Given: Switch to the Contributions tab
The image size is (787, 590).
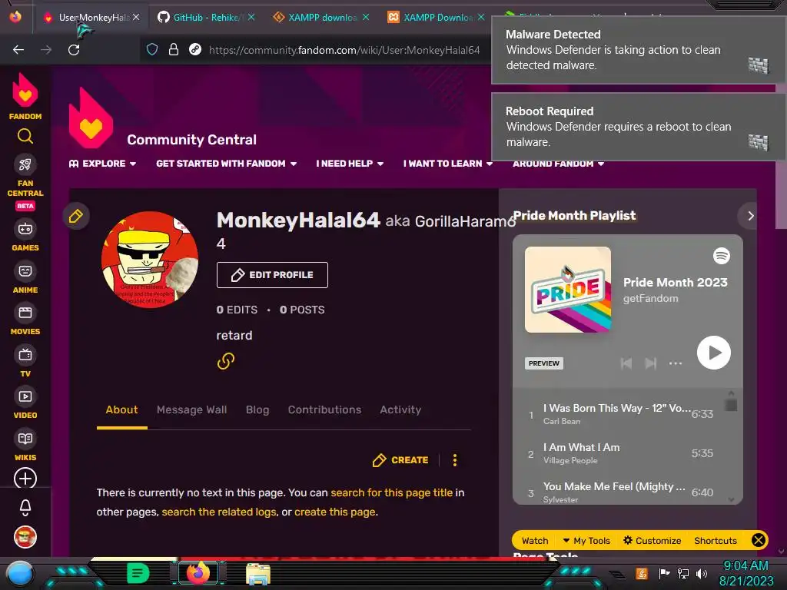Looking at the screenshot, I should pyautogui.click(x=325, y=410).
